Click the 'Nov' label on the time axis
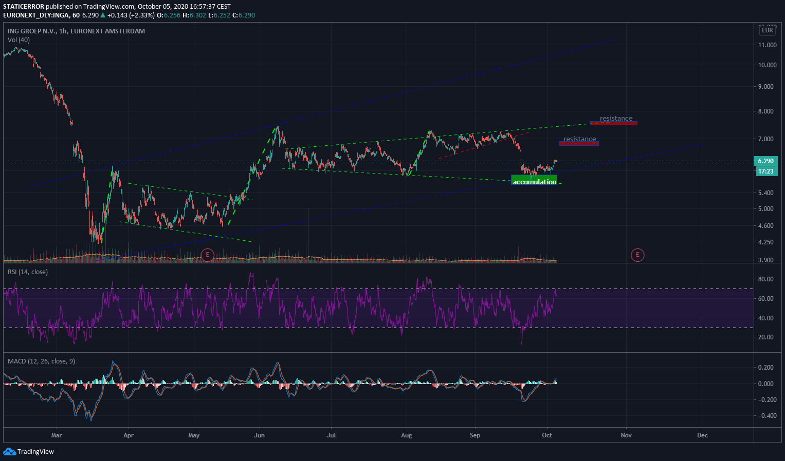 click(x=626, y=435)
